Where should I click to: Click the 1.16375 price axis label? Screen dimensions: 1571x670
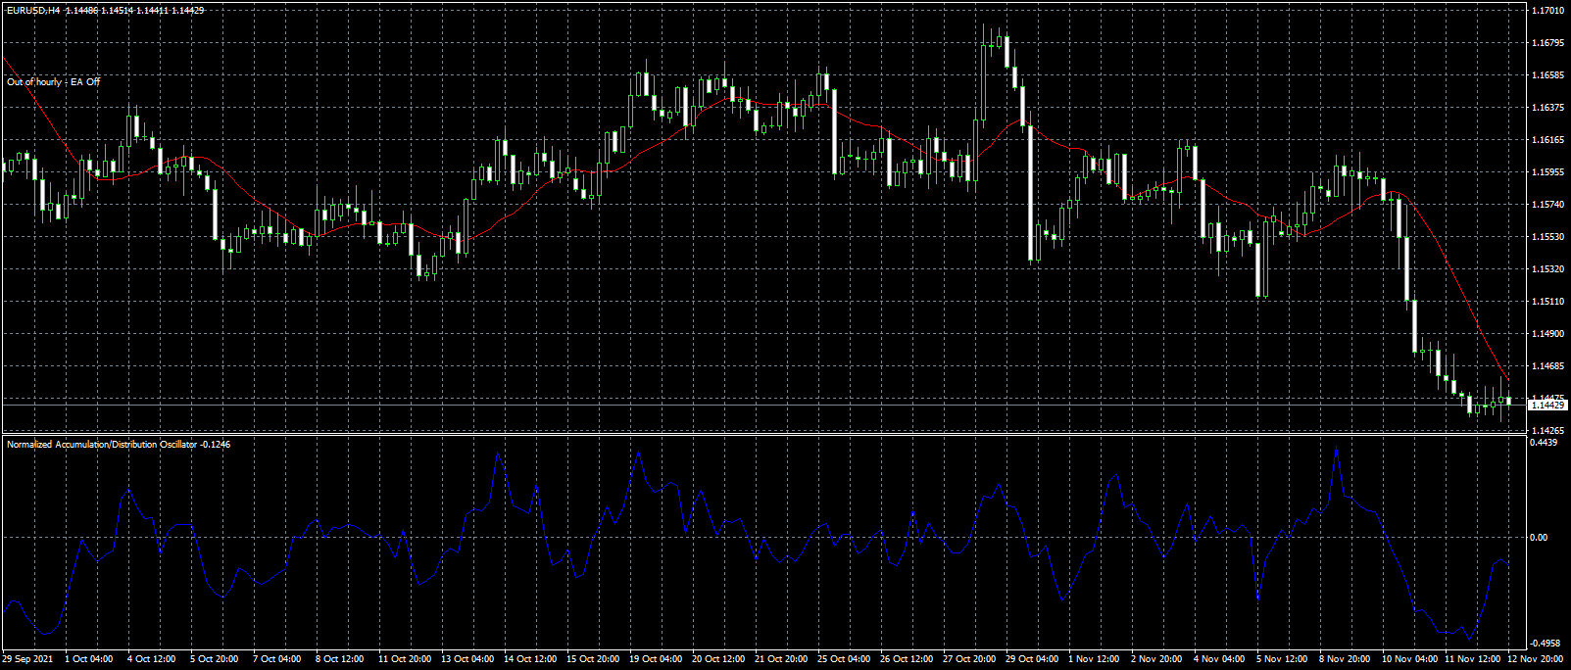point(1547,108)
